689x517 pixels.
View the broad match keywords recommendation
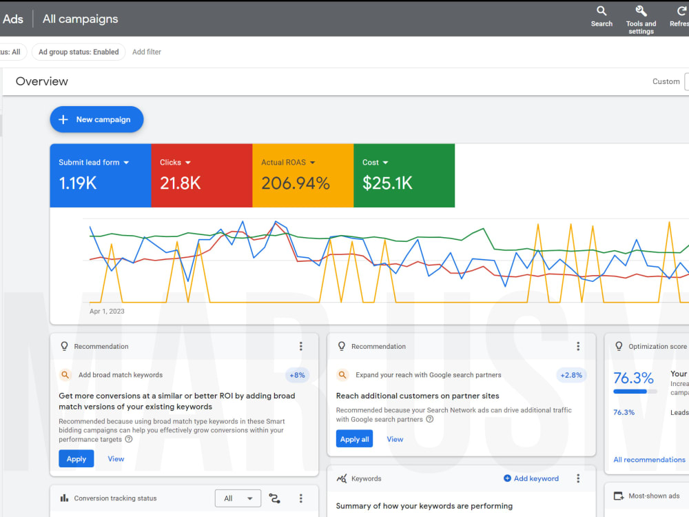pos(116,458)
